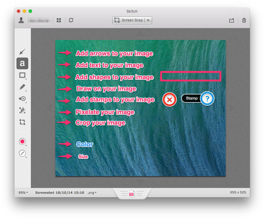Click the screenshot file name field
Image resolution: width=264 pixels, height=219 pixels.
pyautogui.click(x=59, y=193)
